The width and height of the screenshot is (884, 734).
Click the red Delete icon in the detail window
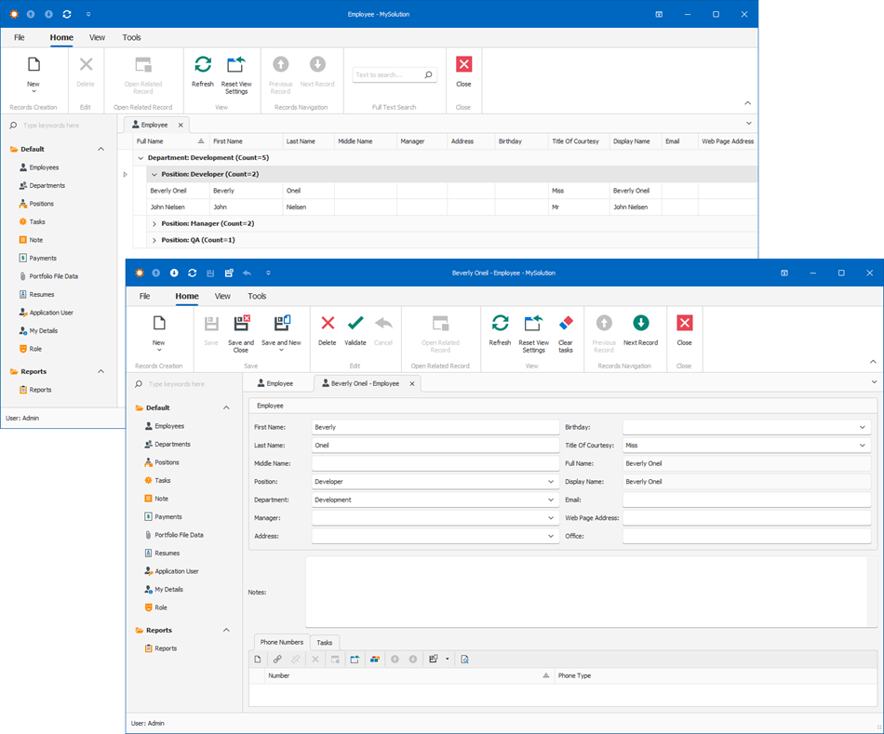click(x=328, y=323)
